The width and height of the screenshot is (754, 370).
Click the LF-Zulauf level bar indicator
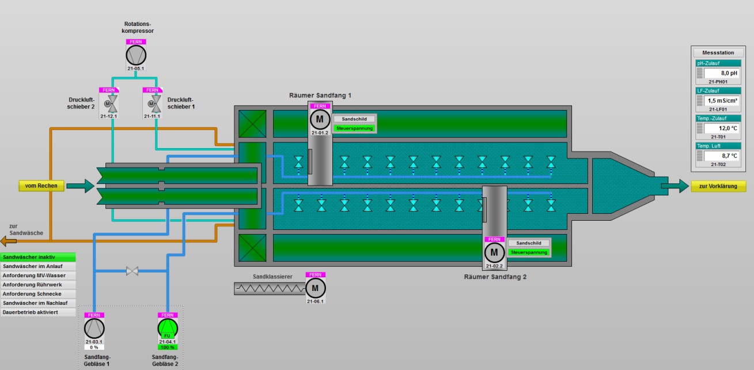pos(700,100)
